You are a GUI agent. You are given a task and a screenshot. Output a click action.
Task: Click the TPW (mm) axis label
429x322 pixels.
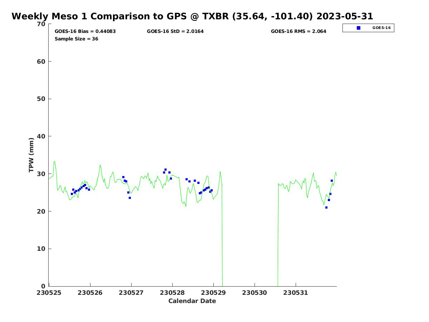[x=31, y=155]
